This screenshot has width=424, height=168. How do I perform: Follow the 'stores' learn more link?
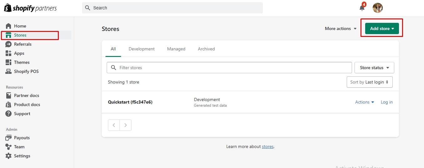pyautogui.click(x=268, y=146)
